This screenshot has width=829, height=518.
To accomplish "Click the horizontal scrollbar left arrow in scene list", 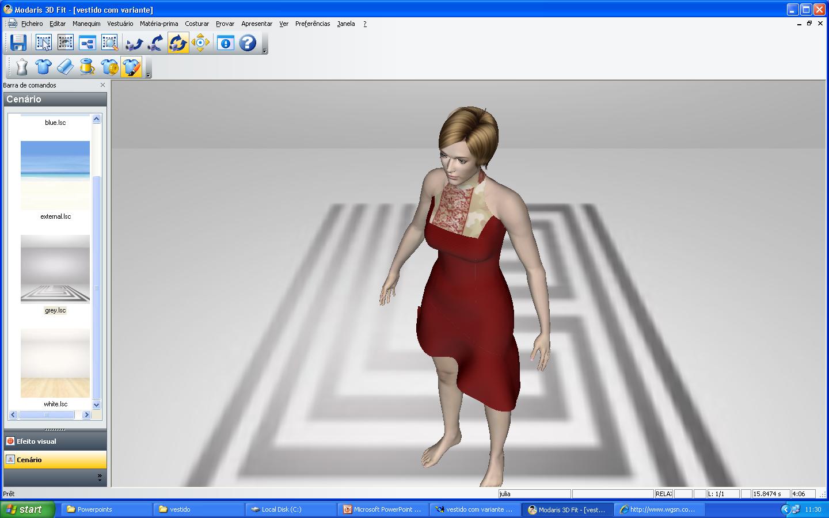I will pos(13,415).
